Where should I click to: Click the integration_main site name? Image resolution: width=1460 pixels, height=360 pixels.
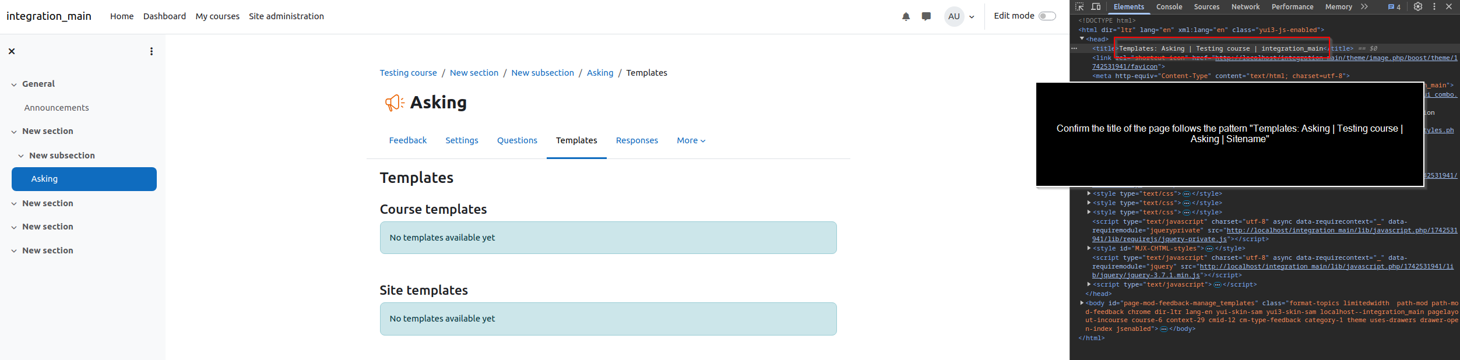[49, 16]
